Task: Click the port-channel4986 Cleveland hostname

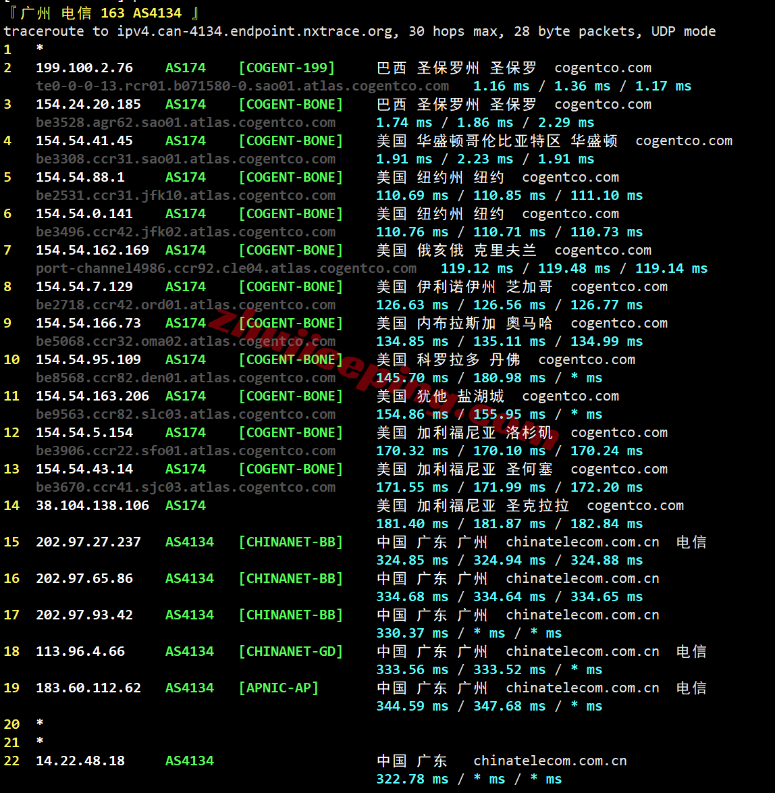Action: (x=226, y=268)
